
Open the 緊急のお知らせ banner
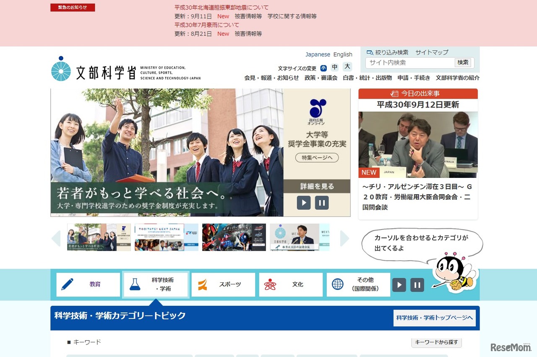tap(73, 7)
